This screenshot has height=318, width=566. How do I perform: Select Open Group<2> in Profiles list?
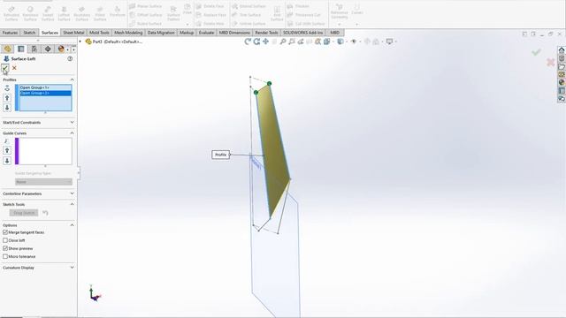(x=45, y=93)
